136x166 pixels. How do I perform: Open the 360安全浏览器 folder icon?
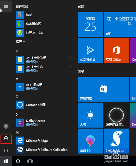pyautogui.click(x=20, y=60)
